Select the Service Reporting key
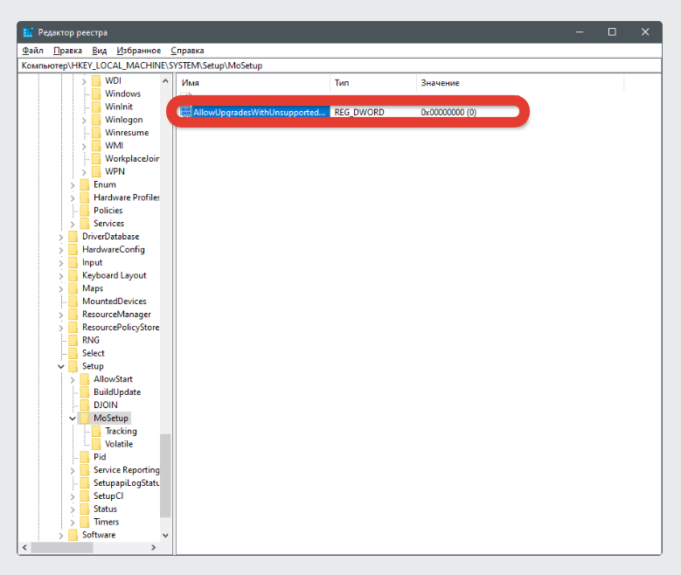Screen dimensions: 681x575 tap(127, 470)
